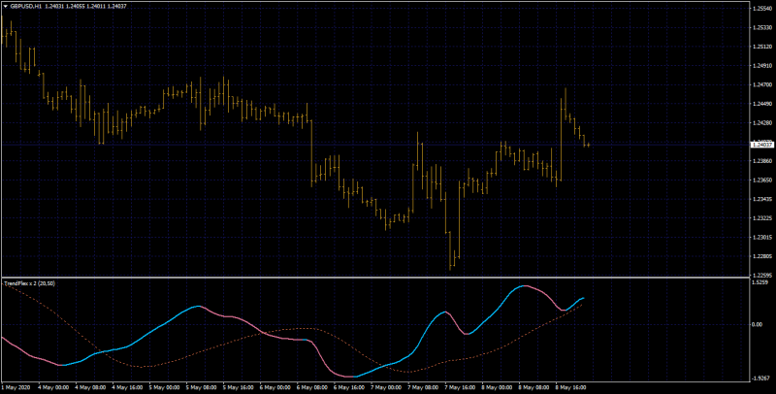Open the chart dropdown triangle beside GBPUSD,H1
The image size is (776, 394).
tap(6, 7)
